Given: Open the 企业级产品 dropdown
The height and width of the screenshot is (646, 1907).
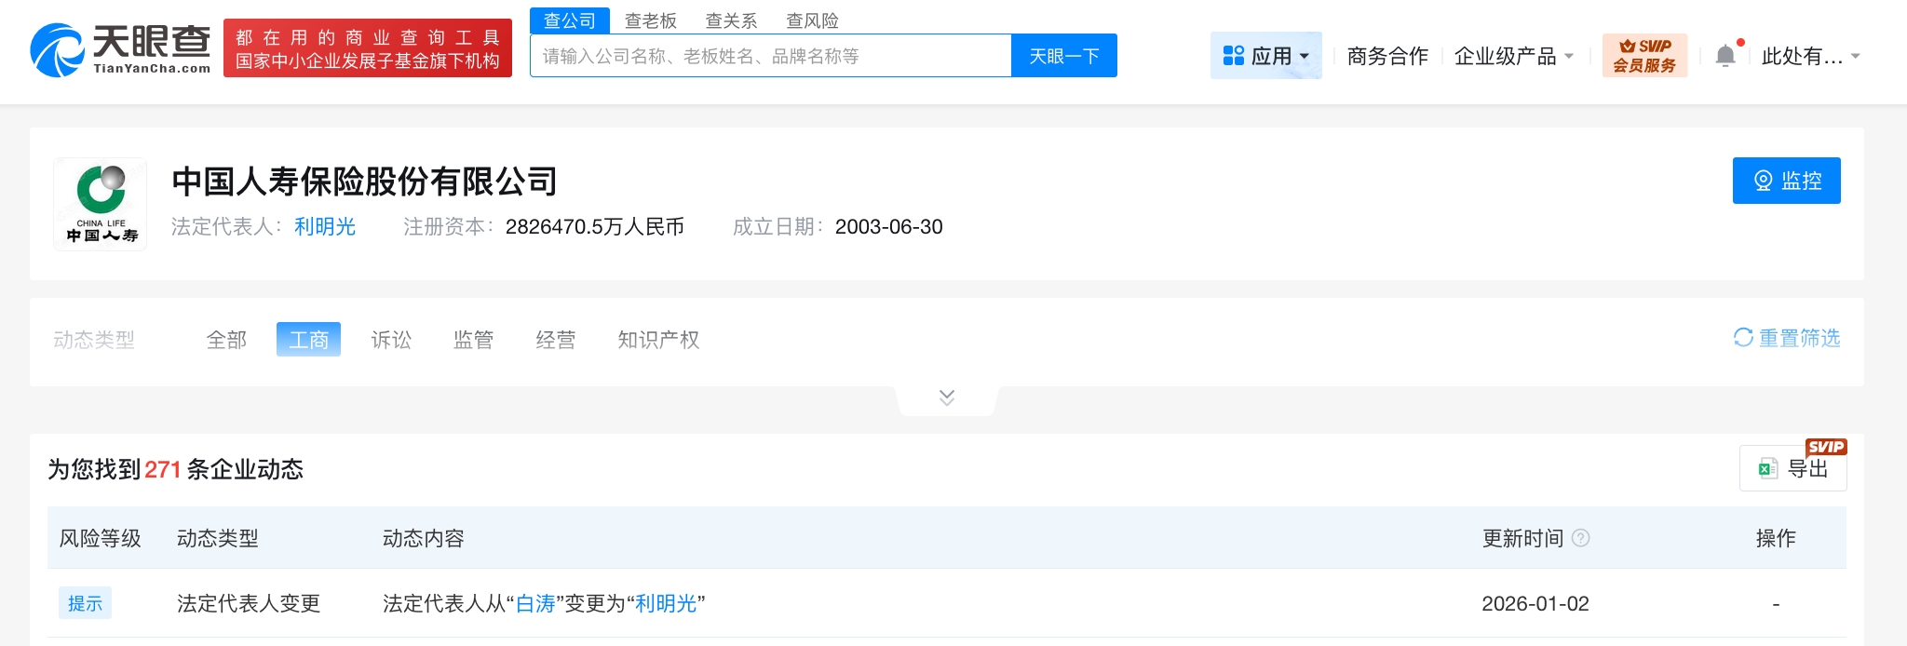Looking at the screenshot, I should point(1514,56).
